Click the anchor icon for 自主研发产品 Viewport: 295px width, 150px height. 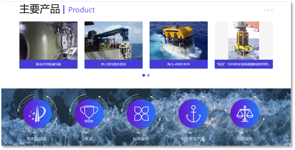(193, 114)
